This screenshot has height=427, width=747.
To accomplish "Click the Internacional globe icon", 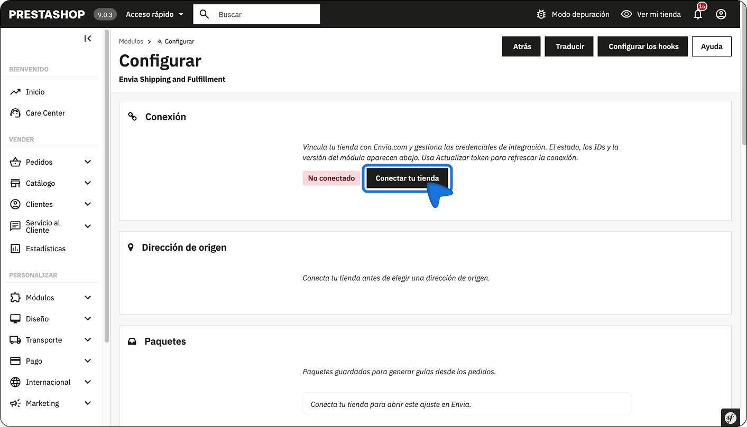I will [x=15, y=382].
